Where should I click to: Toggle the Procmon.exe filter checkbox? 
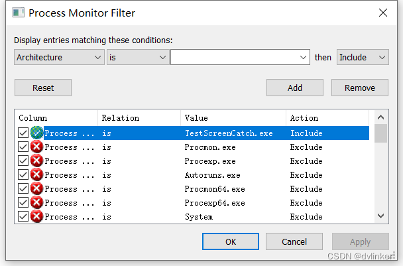tap(23, 147)
